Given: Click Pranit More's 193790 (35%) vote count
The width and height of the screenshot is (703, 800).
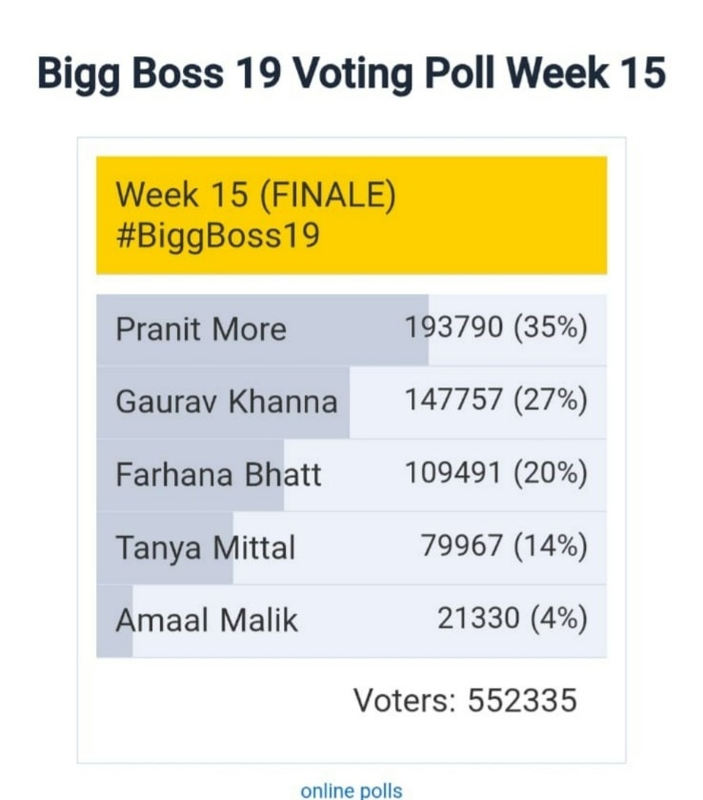Looking at the screenshot, I should 495,329.
